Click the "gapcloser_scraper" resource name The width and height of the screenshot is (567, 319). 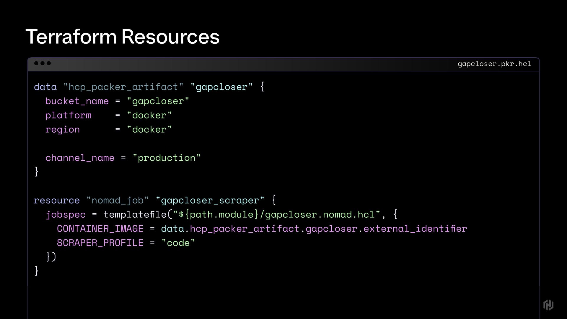tap(210, 201)
